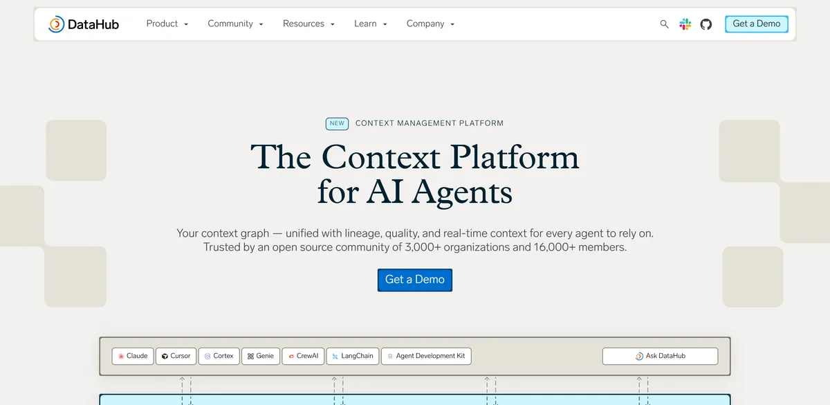Open the GitHub icon link
The image size is (830, 405).
pos(705,24)
